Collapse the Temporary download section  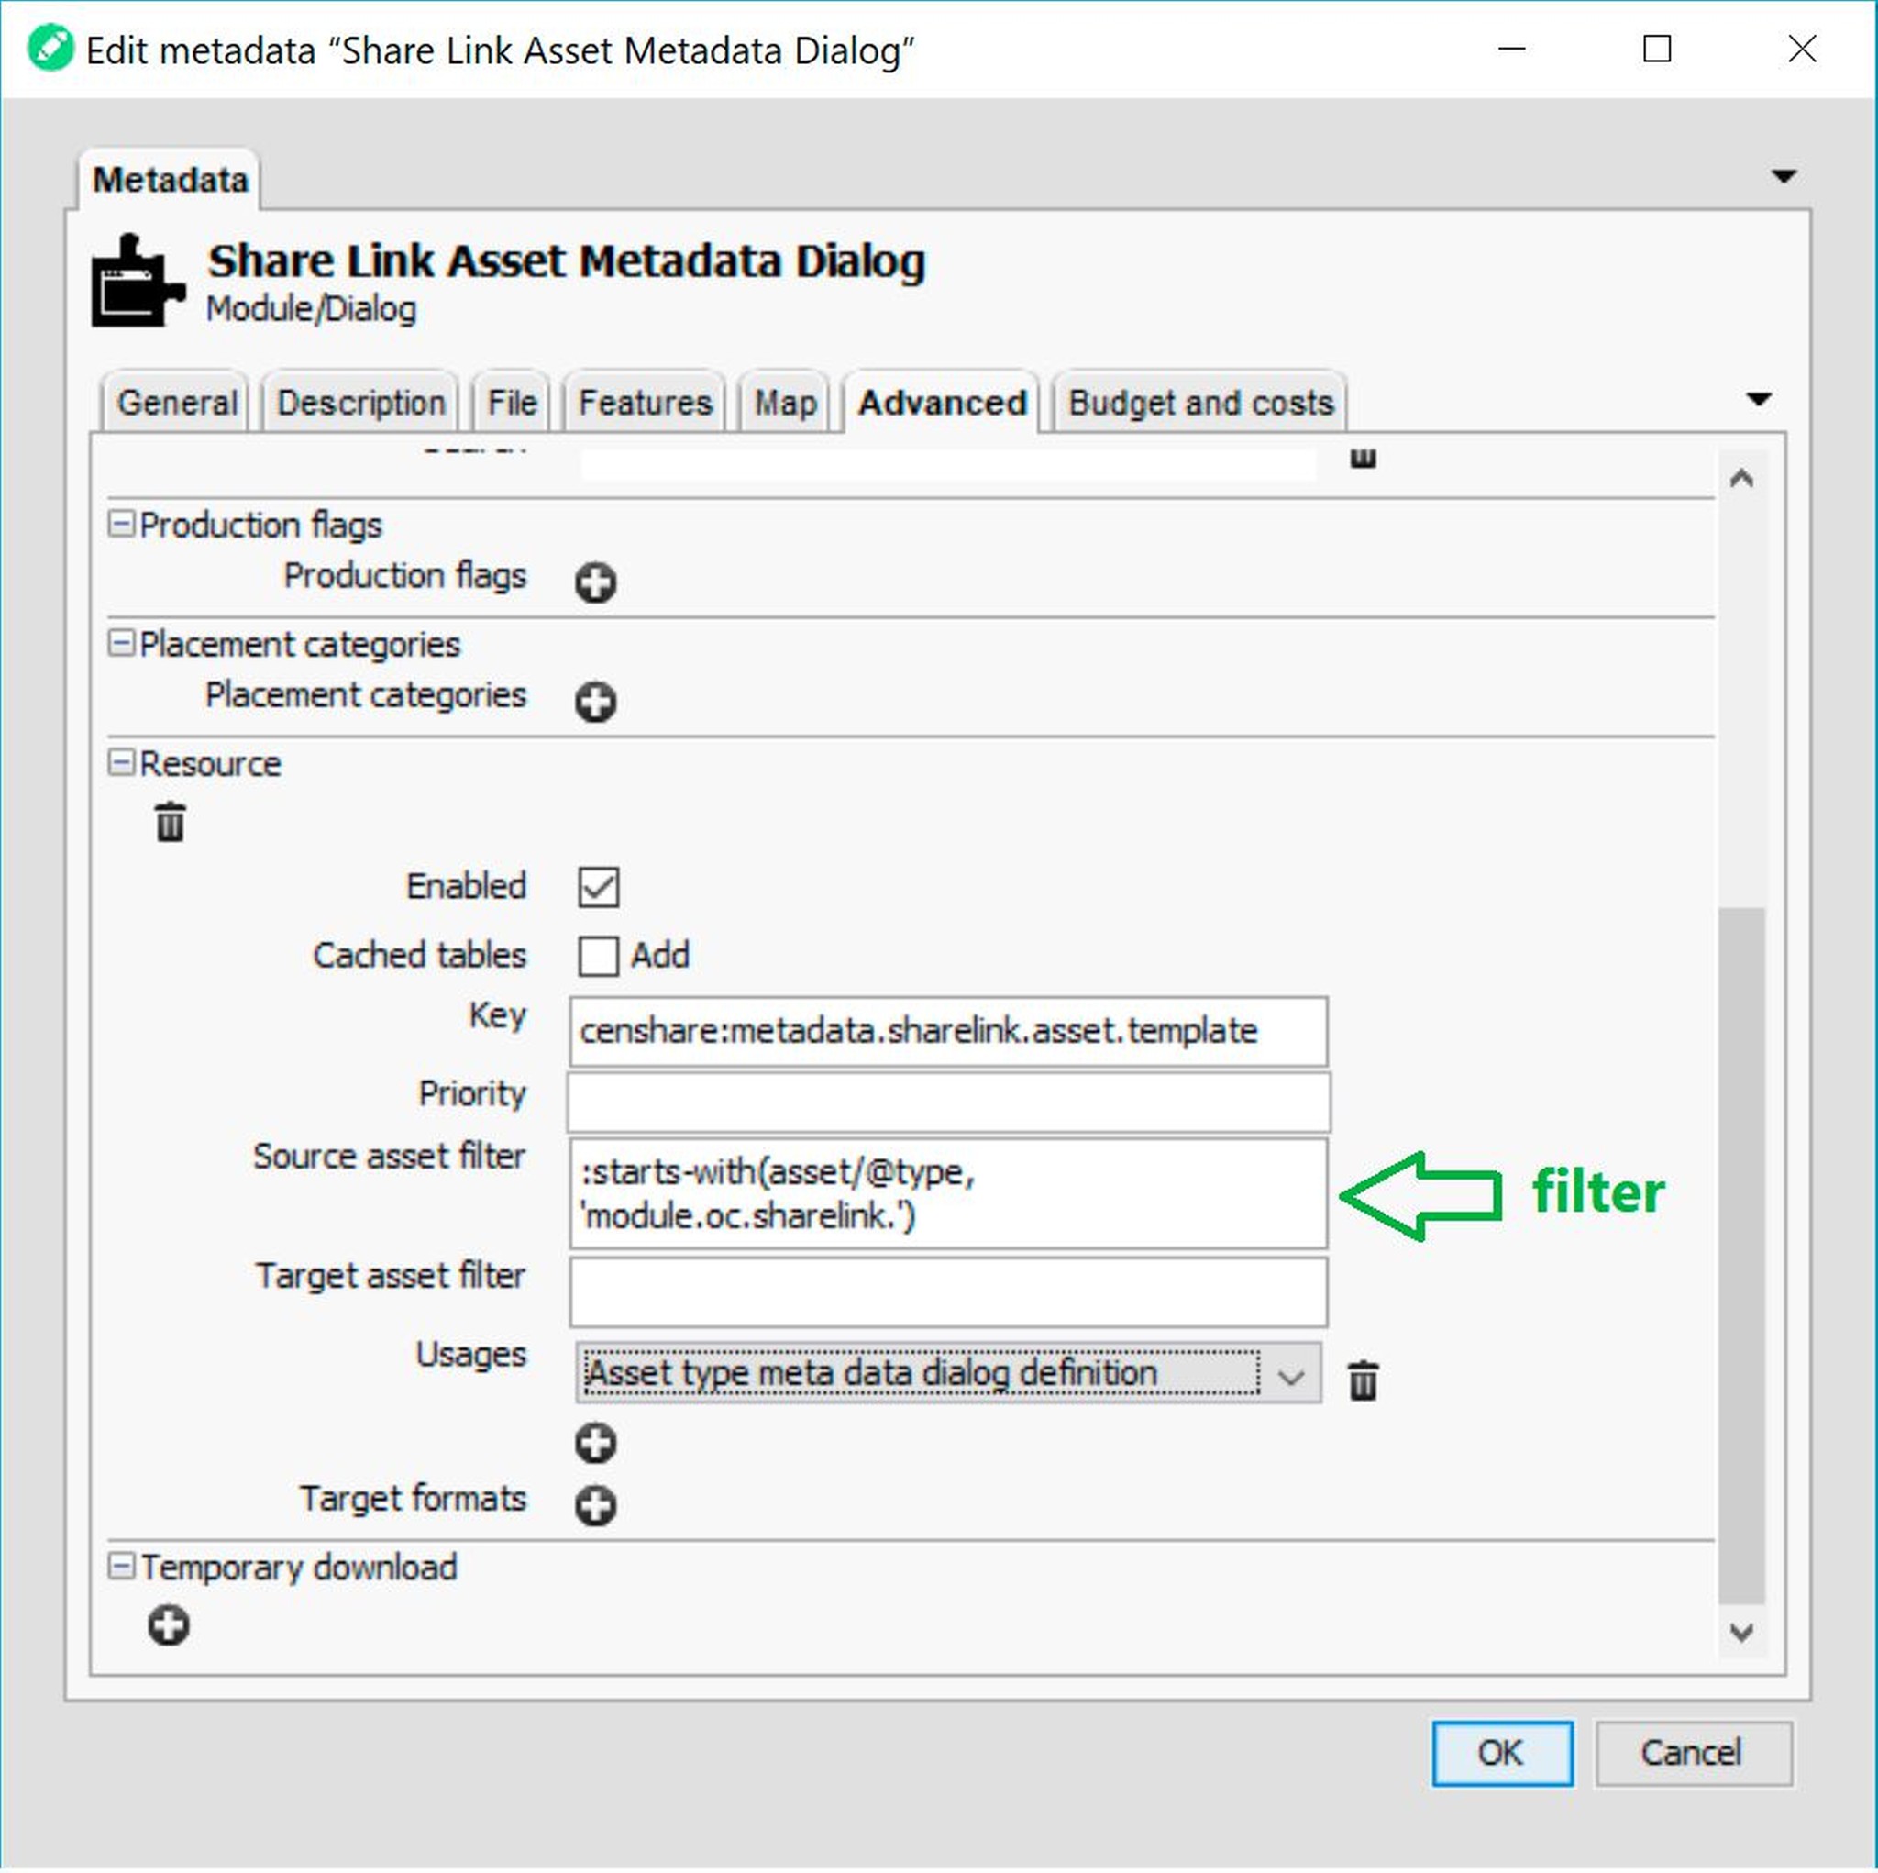pyautogui.click(x=120, y=1567)
